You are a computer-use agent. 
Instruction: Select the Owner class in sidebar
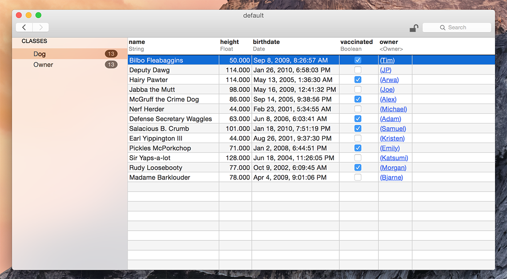click(x=43, y=64)
